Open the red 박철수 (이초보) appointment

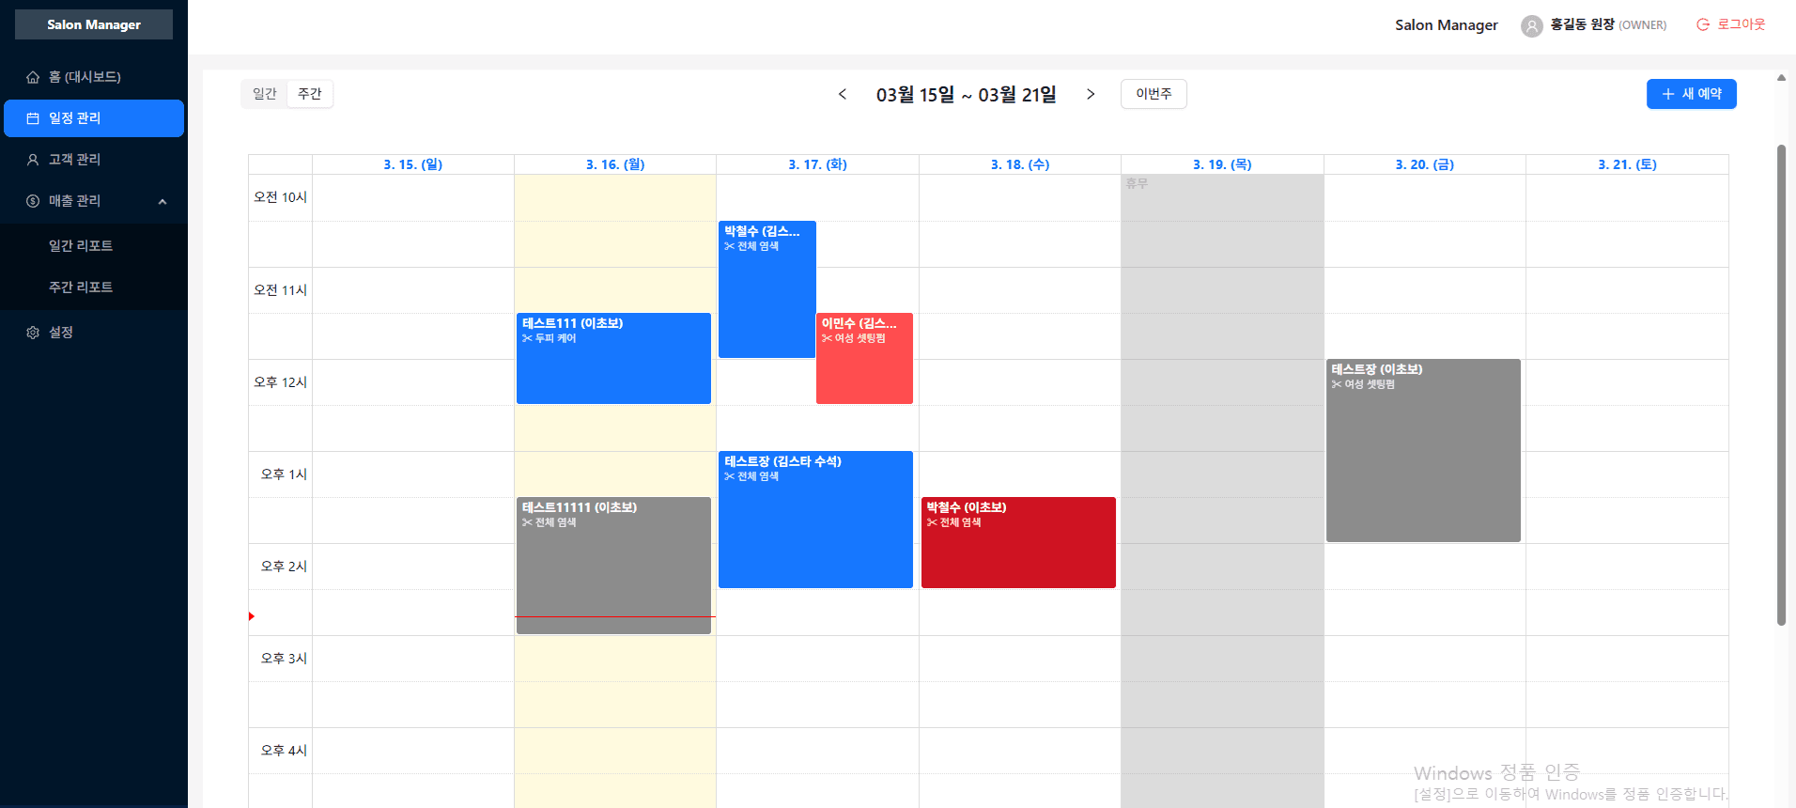pyautogui.click(x=1018, y=543)
